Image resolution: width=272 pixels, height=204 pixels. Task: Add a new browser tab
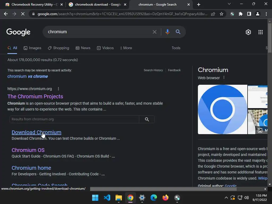click(x=199, y=5)
